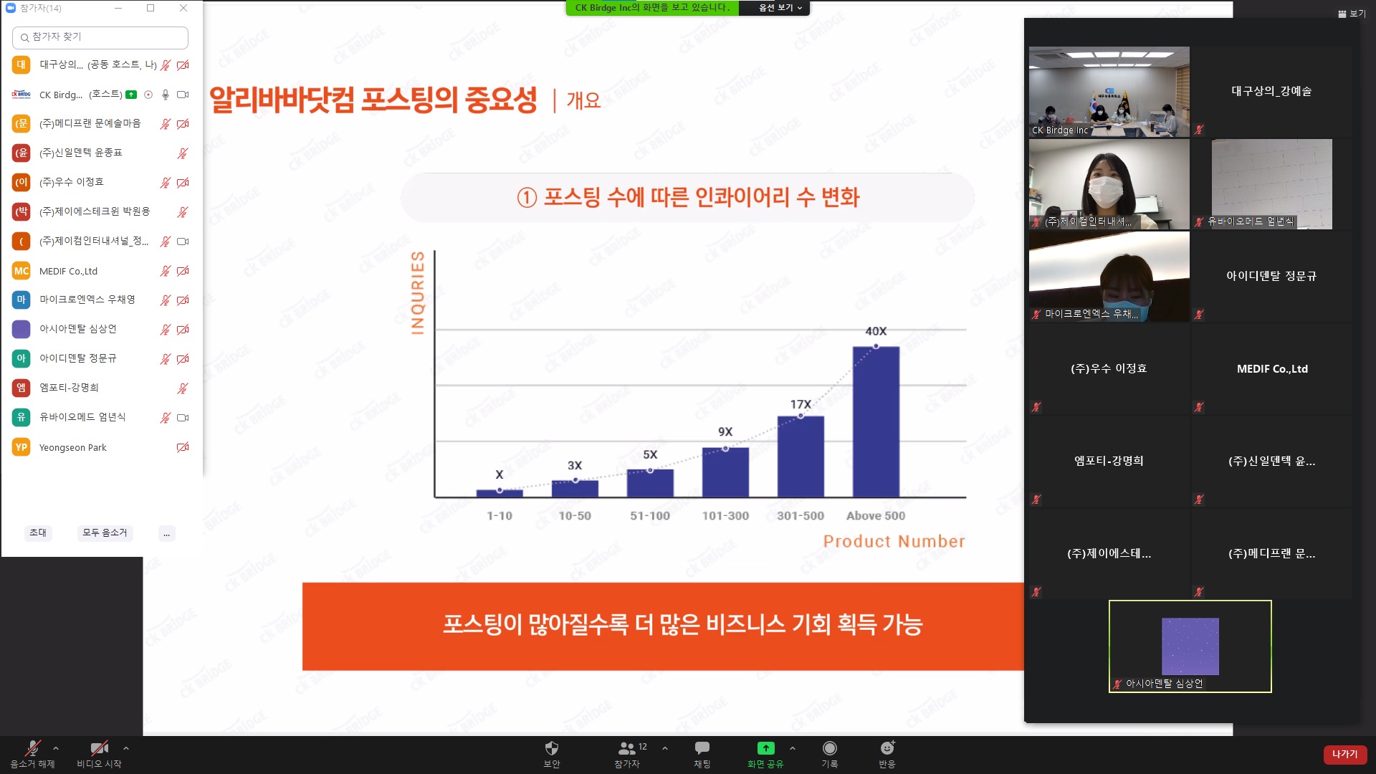This screenshot has height=774, width=1376.
Task: Click the 'MC' avatar of MEDIF Co.,Ltd
Action: click(21, 271)
